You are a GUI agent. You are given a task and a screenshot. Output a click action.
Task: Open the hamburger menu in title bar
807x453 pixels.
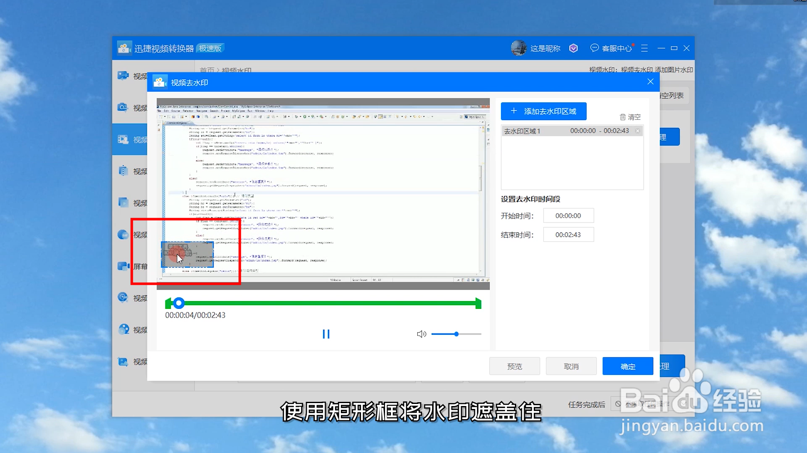[644, 48]
